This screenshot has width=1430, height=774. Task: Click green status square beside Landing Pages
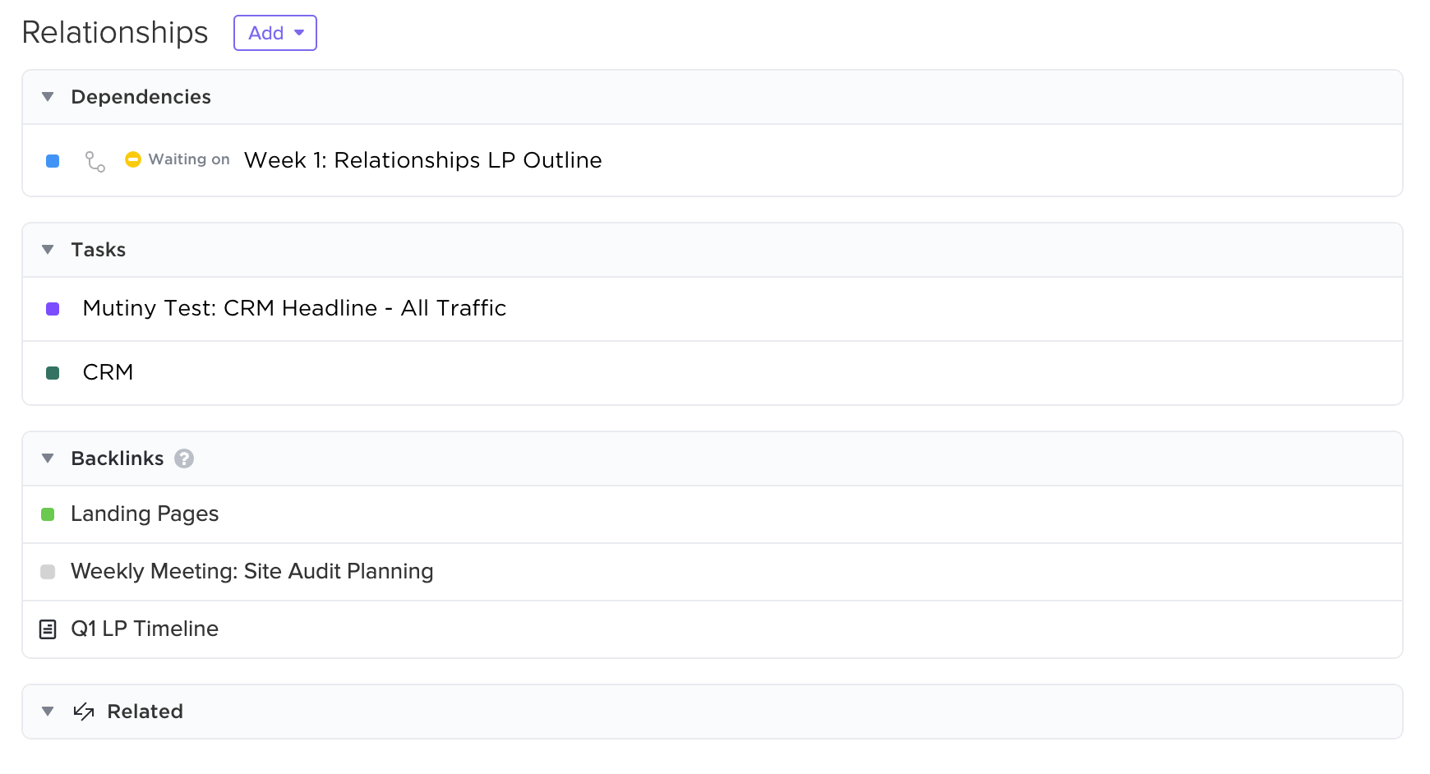pyautogui.click(x=48, y=514)
